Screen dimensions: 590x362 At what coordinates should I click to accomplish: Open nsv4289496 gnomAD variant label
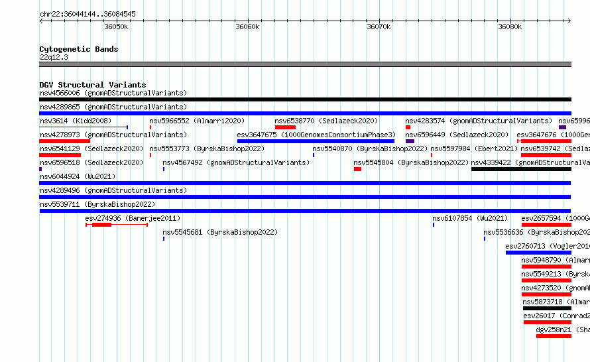113,190
